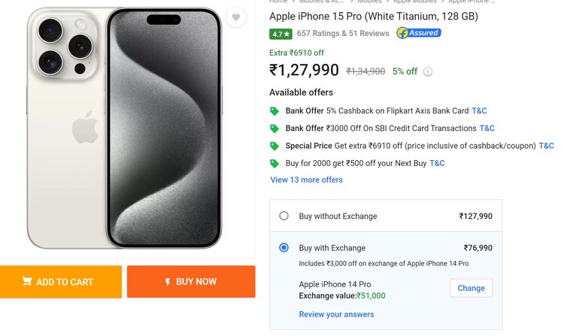Click the iPhone 15 Pro product image
Image resolution: width=564 pixels, height=336 pixels.
(x=125, y=128)
